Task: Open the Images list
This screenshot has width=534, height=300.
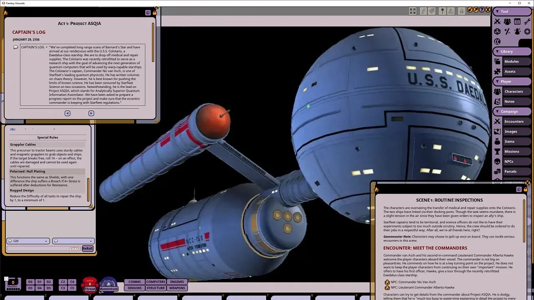Action: click(516, 132)
